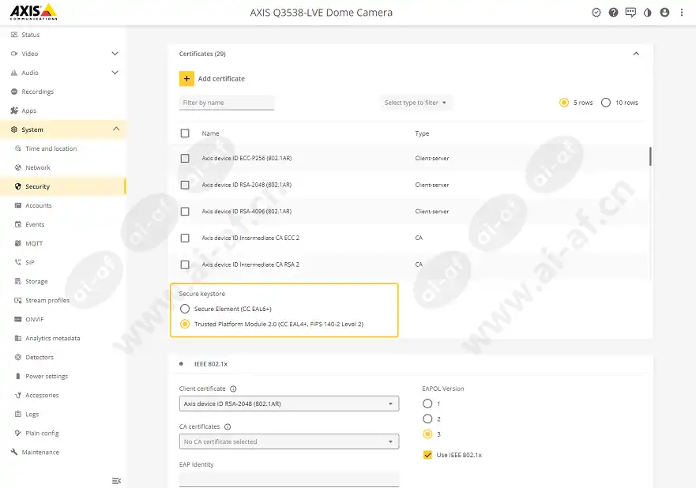Click the Add certificate button label

click(x=221, y=78)
